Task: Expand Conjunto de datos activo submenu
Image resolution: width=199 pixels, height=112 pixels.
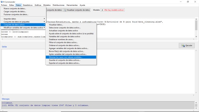Action: click(23, 24)
